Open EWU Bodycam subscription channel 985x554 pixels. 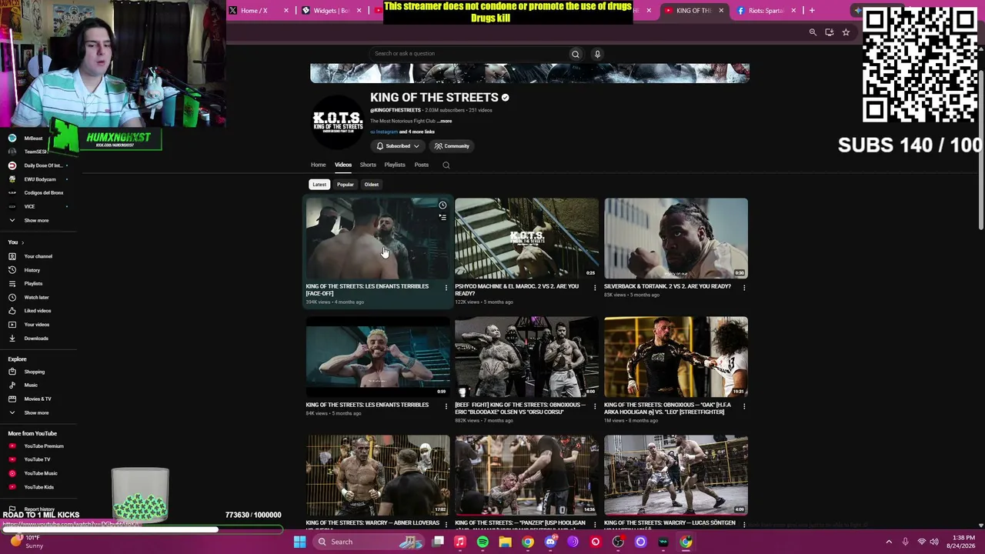coord(40,179)
